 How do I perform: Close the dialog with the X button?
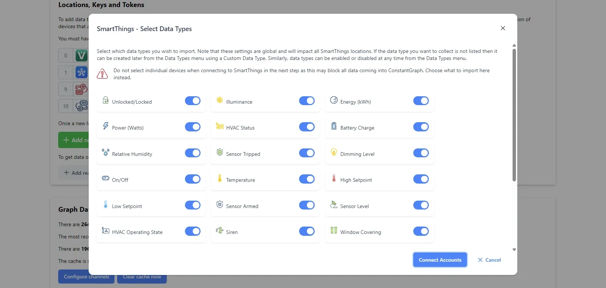503,28
